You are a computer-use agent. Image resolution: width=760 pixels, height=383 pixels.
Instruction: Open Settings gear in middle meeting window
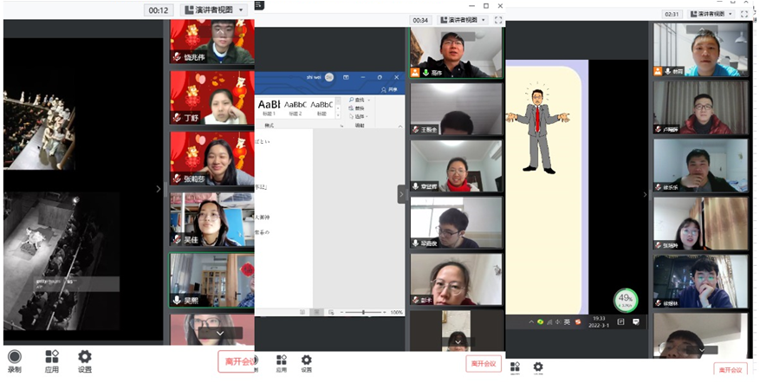pyautogui.click(x=306, y=360)
